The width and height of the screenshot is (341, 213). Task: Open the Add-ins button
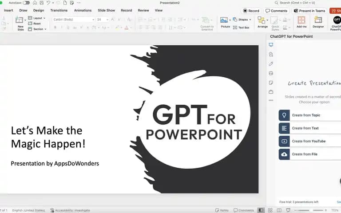pos(301,22)
